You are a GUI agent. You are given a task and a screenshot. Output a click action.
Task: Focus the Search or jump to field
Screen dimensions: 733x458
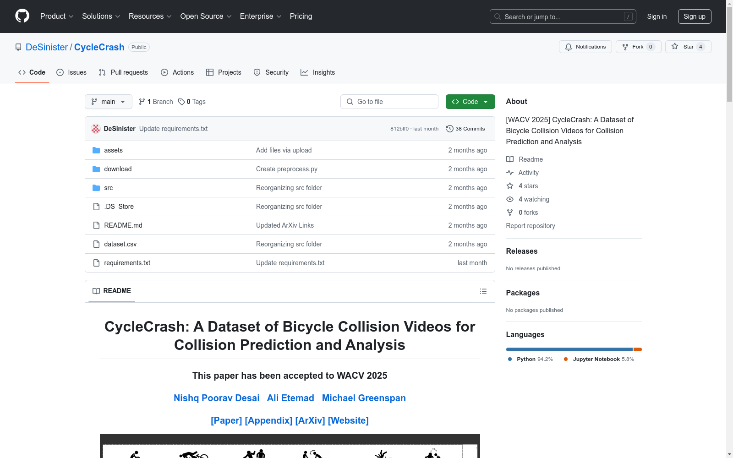(x=563, y=16)
